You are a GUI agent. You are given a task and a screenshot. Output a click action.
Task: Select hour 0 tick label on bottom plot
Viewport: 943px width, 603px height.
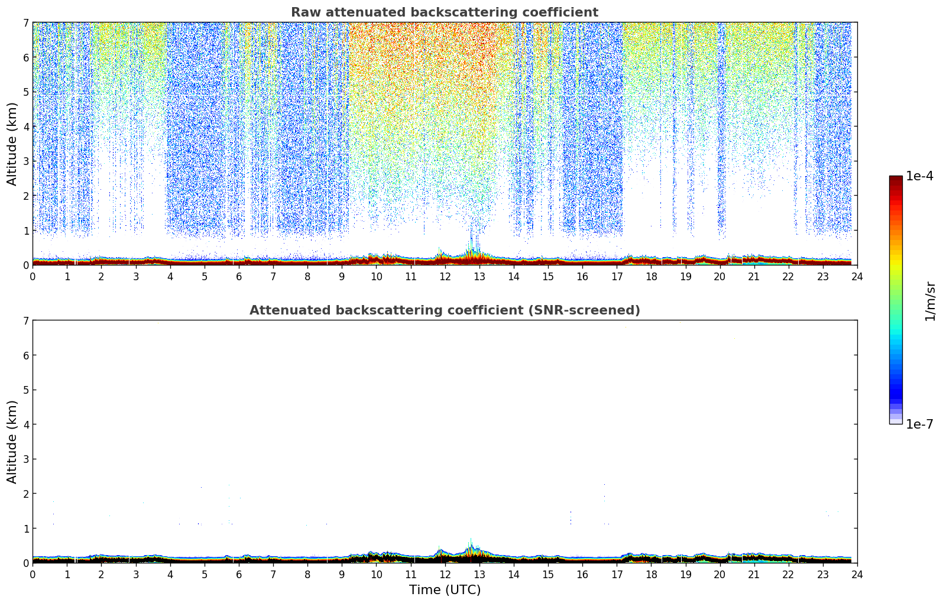click(x=33, y=575)
